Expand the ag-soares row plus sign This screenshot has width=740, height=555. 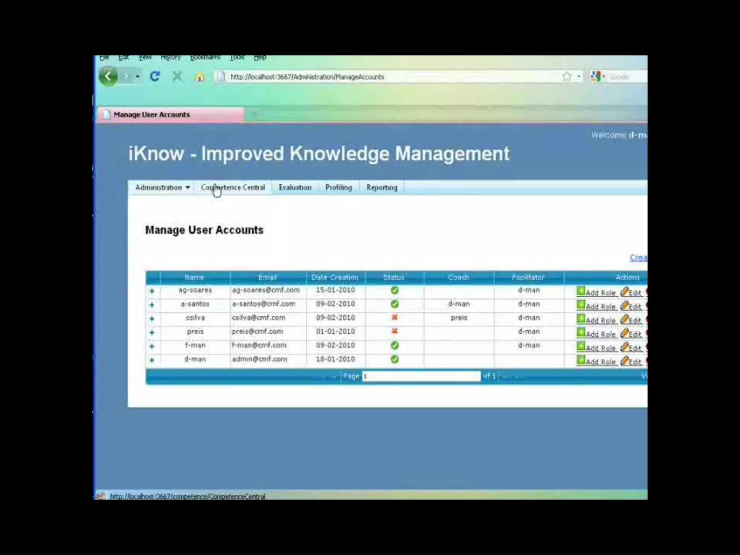152,291
